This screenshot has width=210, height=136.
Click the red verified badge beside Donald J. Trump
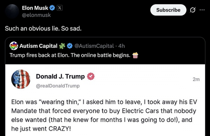coord(91,76)
